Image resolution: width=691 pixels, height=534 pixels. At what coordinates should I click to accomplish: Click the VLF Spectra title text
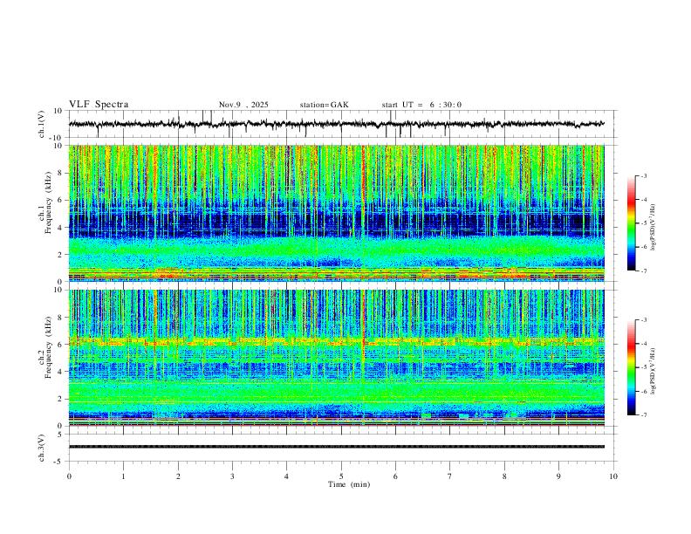[x=99, y=105]
